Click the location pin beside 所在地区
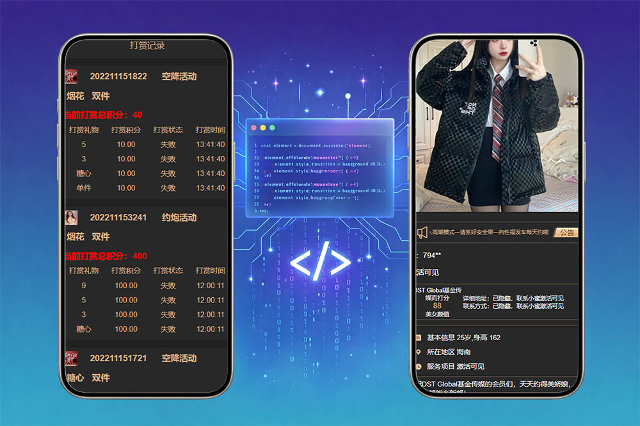 (x=419, y=352)
